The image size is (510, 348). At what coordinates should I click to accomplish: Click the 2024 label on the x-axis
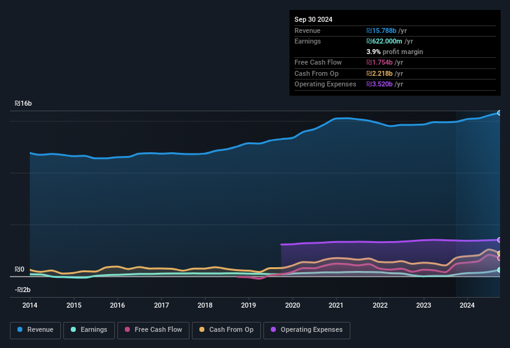pos(467,305)
